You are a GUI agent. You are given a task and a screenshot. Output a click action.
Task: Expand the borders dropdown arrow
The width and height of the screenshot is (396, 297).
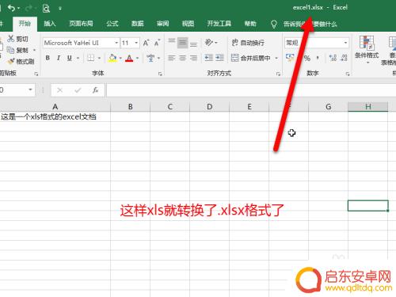pos(100,58)
